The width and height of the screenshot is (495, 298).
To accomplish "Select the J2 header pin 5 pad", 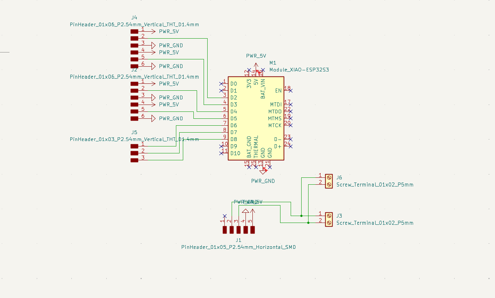I will click(134, 111).
